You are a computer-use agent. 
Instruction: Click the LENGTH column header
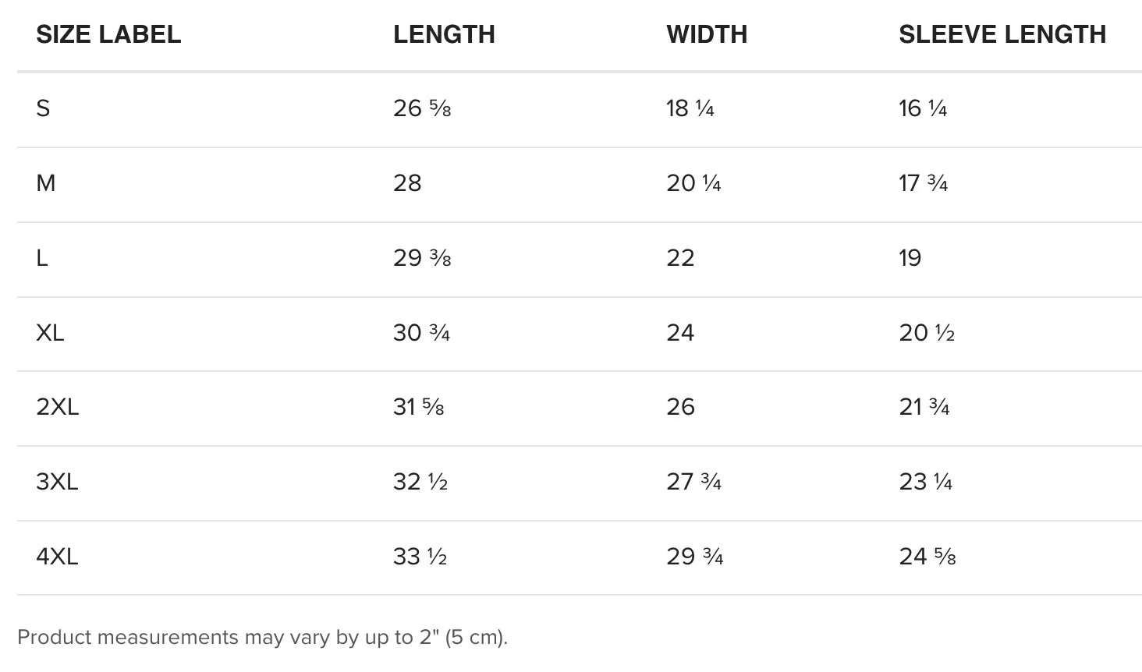[x=444, y=34]
